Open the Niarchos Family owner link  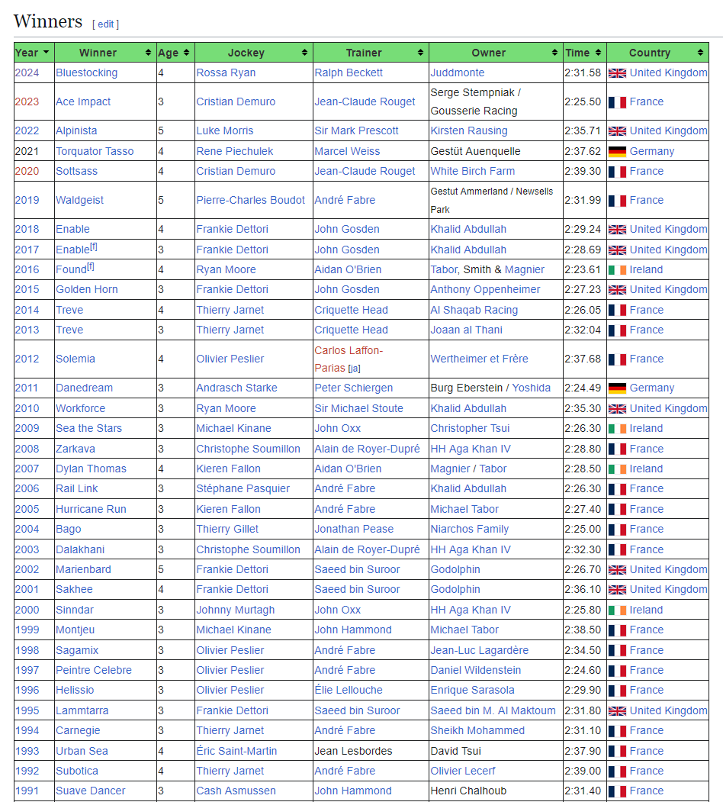point(469,529)
